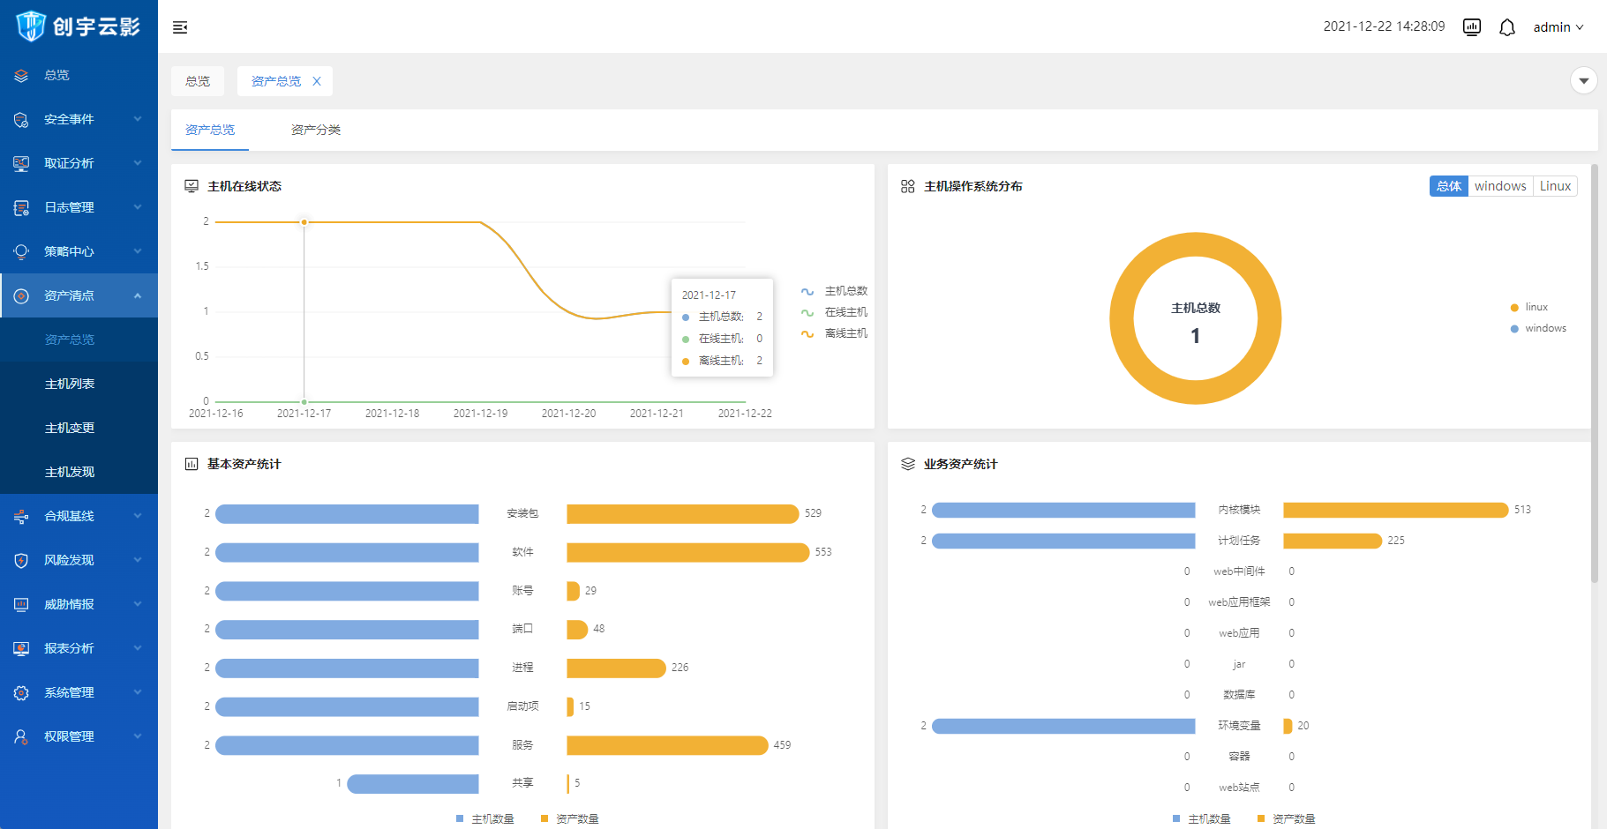
Task: Collapse the sidebar with the hamburger icon
Action: pyautogui.click(x=180, y=27)
